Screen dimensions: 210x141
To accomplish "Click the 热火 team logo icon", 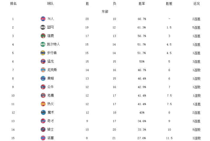I will tap(43, 104).
